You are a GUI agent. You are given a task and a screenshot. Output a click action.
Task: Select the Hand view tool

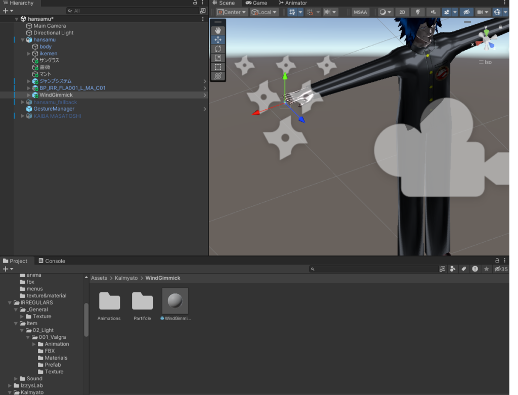(218, 30)
